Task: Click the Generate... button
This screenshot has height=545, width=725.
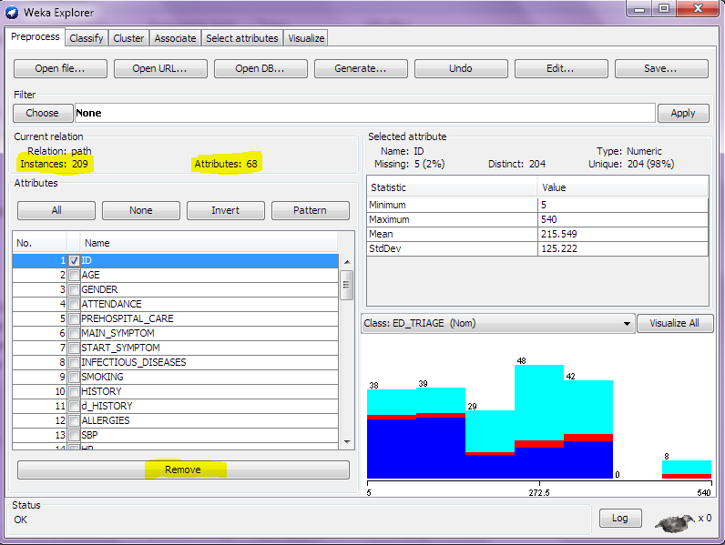Action: 361,68
